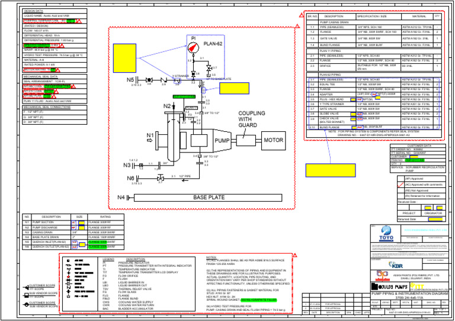Click PUMP PIPING & INSTRUMENTATION DIAGRAM title
The image size is (455, 321).
[x=409, y=294]
